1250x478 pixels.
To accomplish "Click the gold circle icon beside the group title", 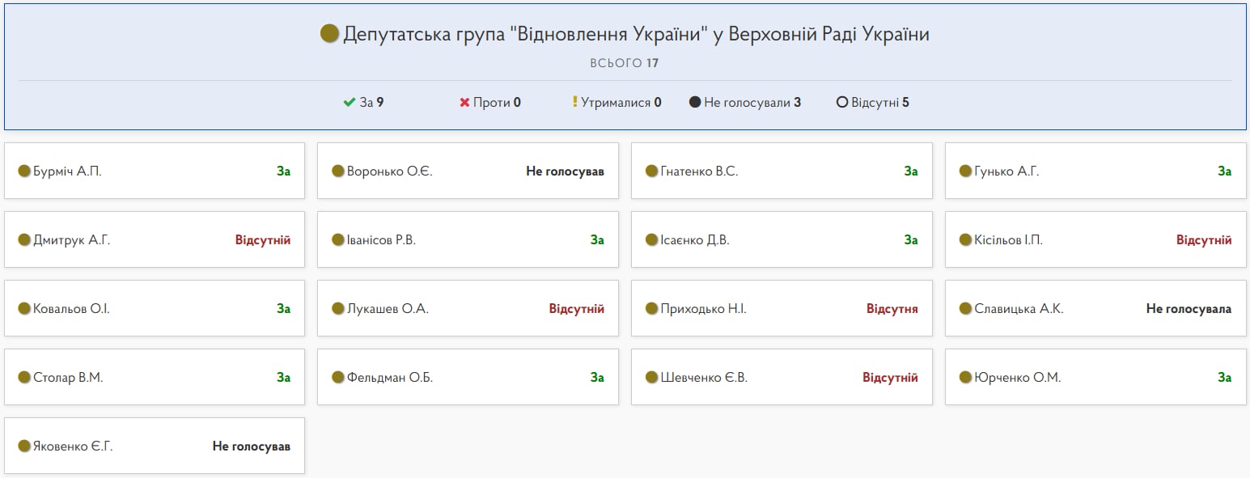I will 329,34.
